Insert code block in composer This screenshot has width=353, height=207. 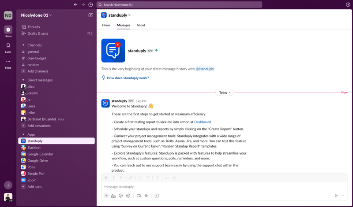(174, 178)
